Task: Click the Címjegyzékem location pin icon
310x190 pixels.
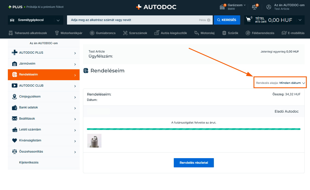Action: pyautogui.click(x=14, y=97)
